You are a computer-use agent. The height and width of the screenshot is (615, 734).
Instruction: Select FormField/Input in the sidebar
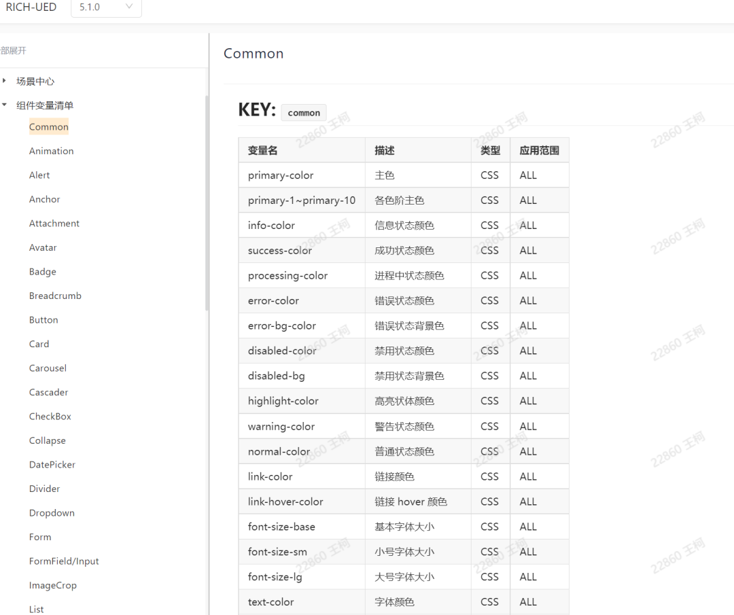click(64, 561)
